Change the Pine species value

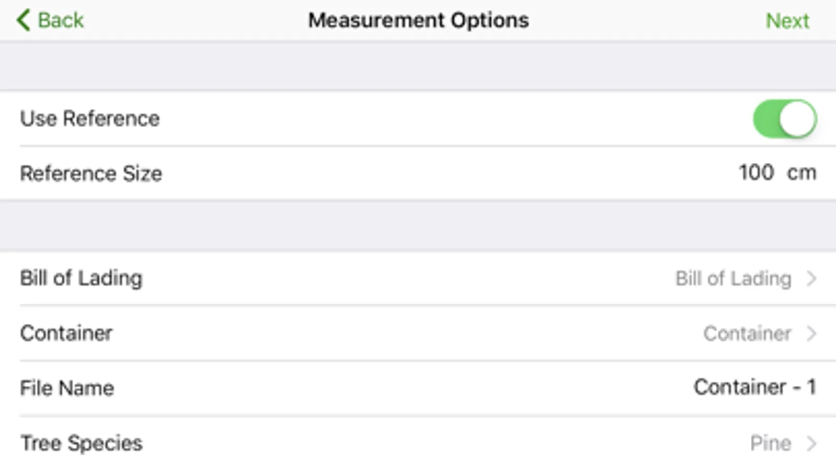point(770,443)
